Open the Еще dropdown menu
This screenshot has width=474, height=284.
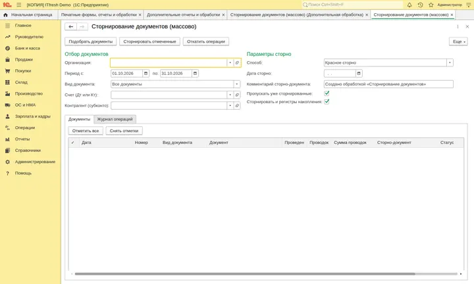click(458, 41)
